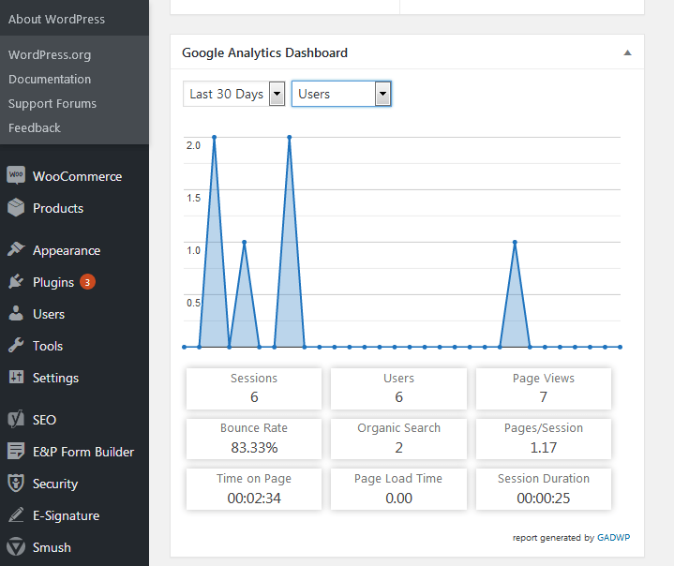Go to E&P Form Builder menu

(x=83, y=452)
